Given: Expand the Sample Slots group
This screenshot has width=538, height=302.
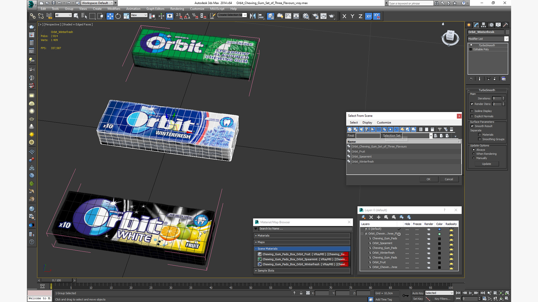Looking at the screenshot, I should (302, 271).
